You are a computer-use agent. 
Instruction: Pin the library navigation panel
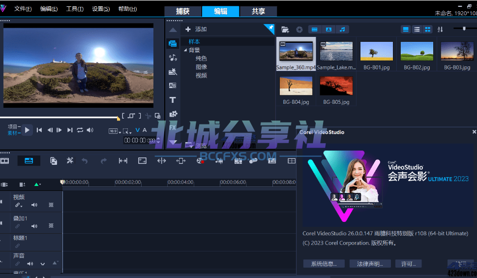269,29
